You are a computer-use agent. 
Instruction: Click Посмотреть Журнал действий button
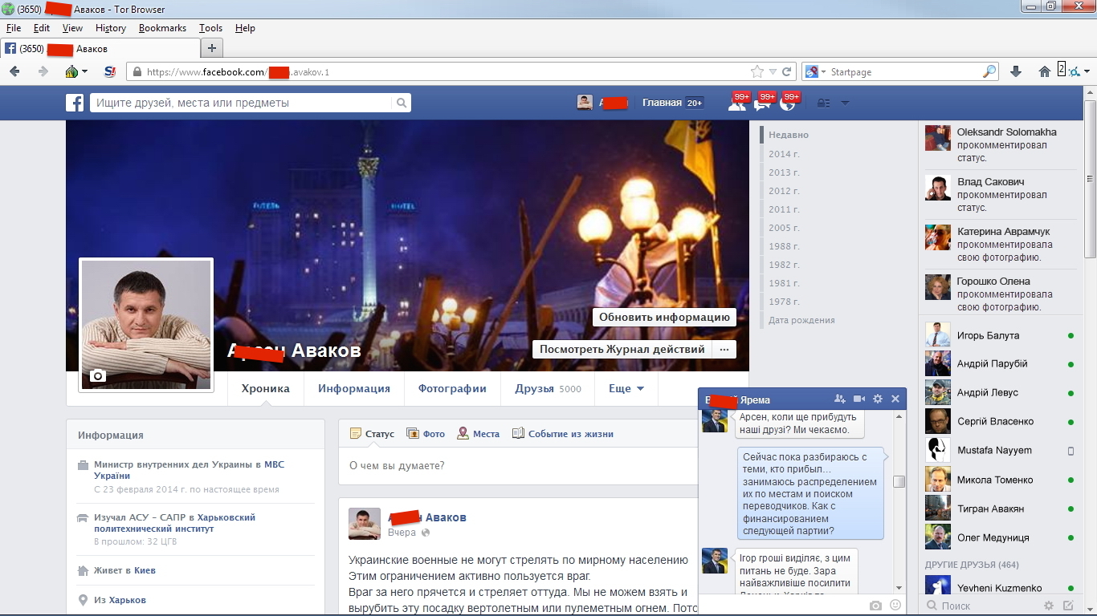point(622,350)
